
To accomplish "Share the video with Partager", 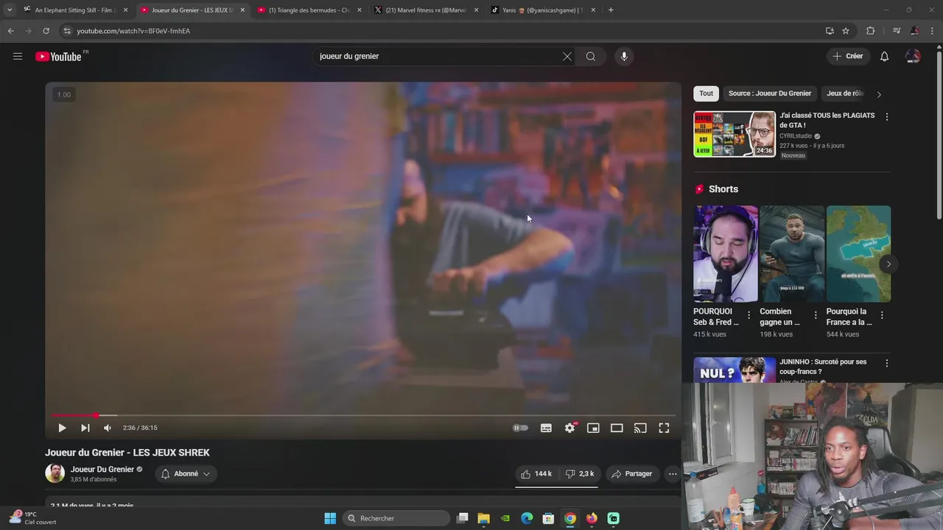I will click(632, 474).
